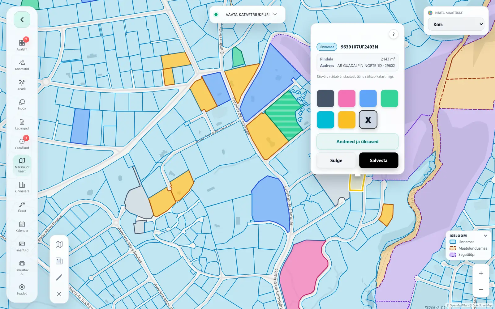
Task: Select the pencil draw tool
Action: point(59,277)
